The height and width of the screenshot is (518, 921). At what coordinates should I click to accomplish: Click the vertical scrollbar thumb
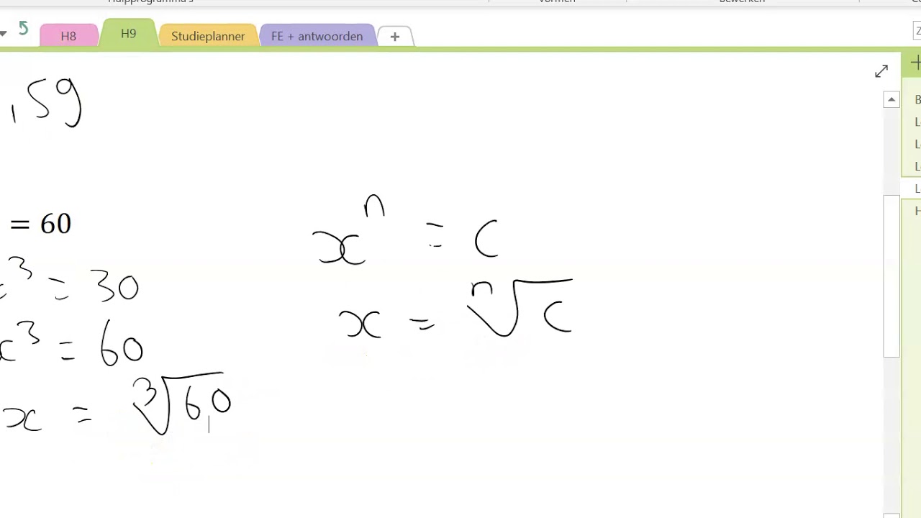point(891,276)
